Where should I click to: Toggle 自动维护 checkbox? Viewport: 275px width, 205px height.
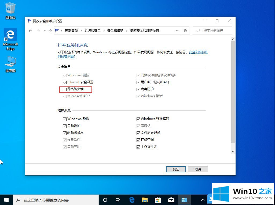tap(65, 126)
